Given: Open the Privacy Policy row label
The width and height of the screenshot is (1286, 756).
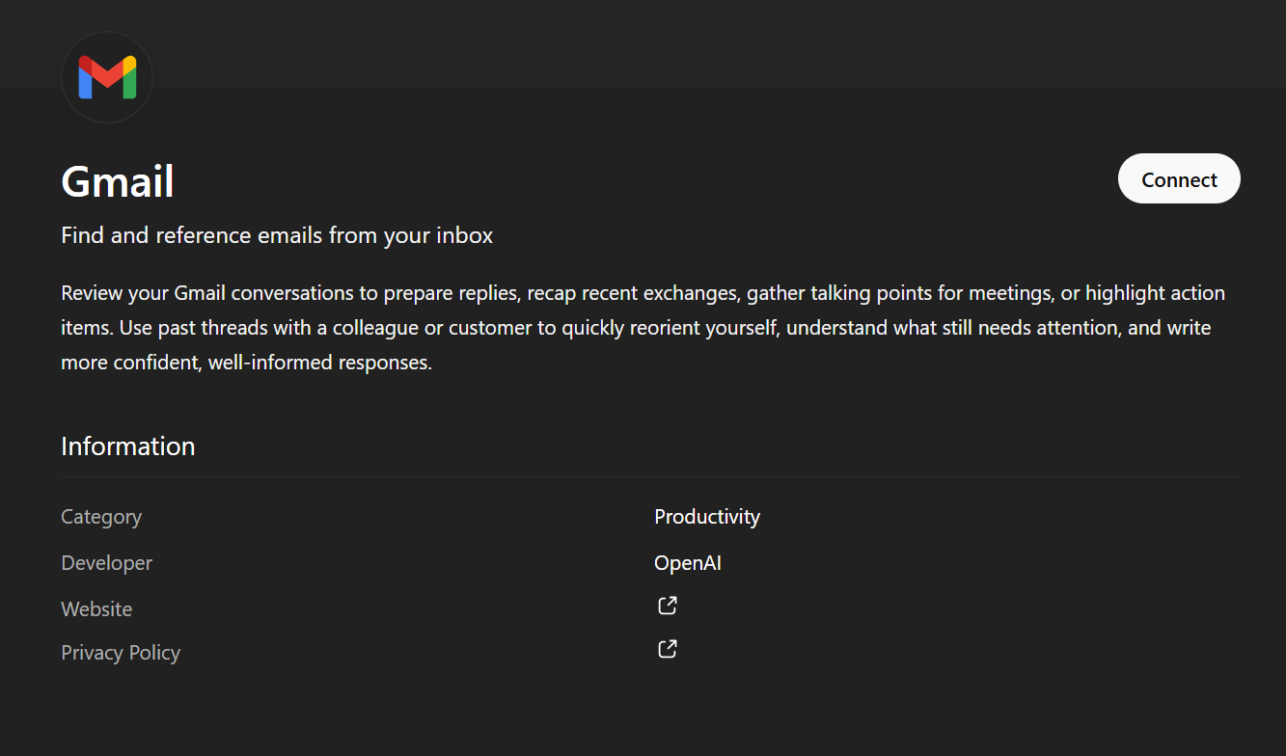Looking at the screenshot, I should (120, 652).
